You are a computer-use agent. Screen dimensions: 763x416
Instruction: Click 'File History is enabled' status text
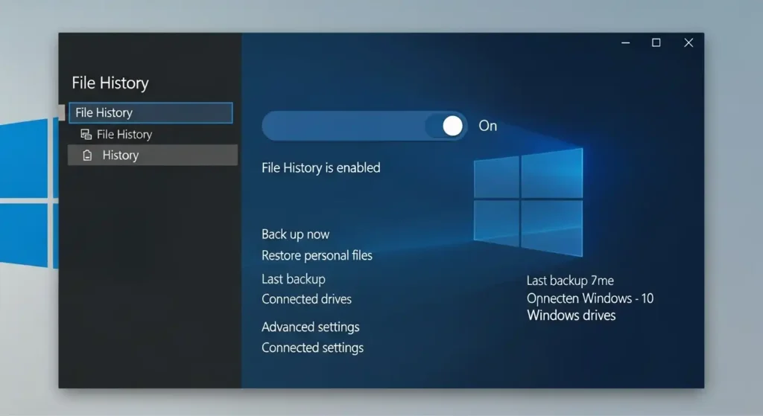coord(320,167)
